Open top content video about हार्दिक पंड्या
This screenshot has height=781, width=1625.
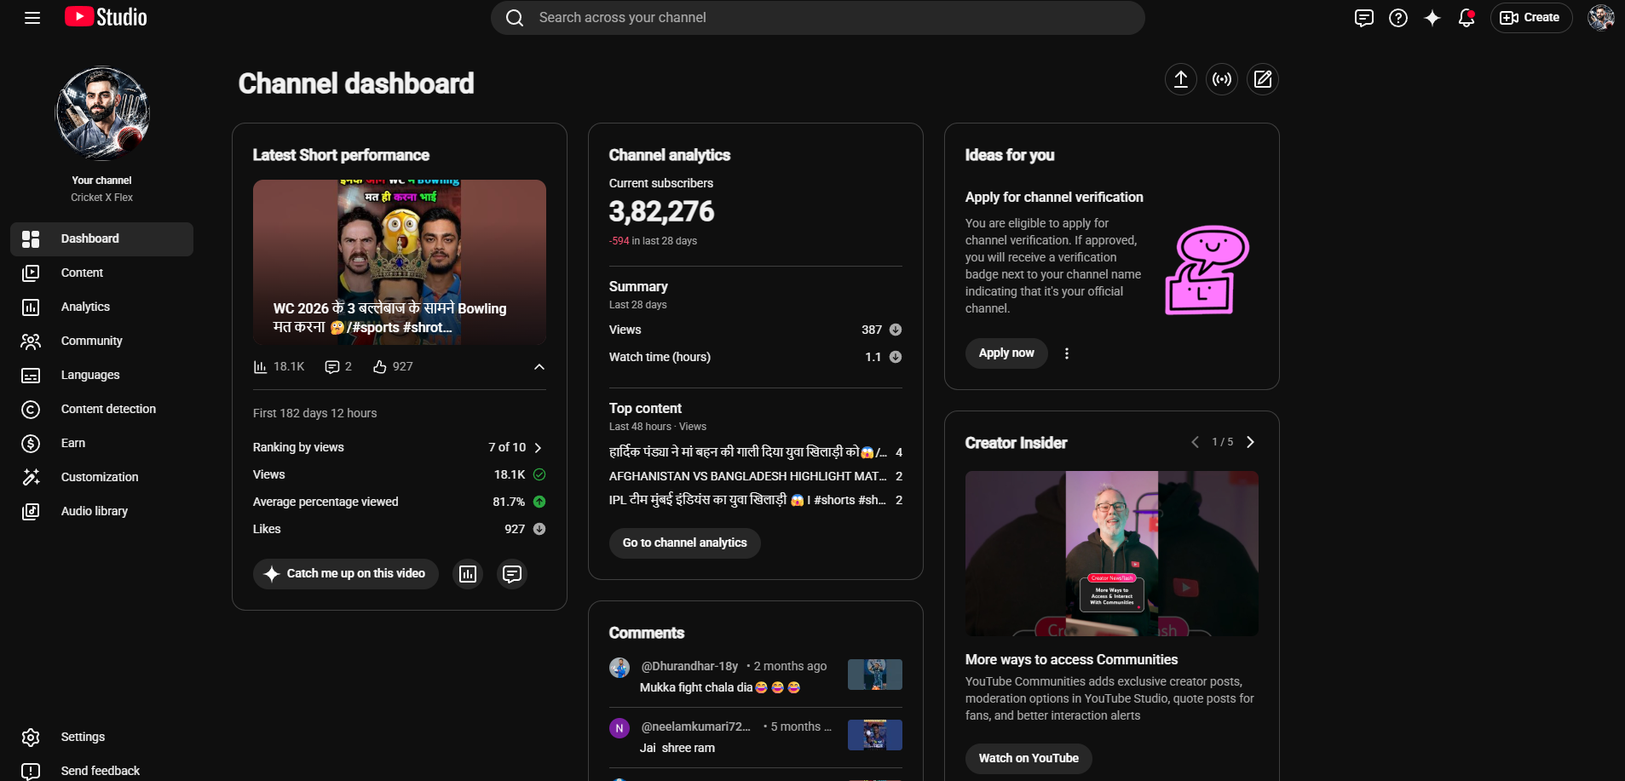pyautogui.click(x=748, y=452)
